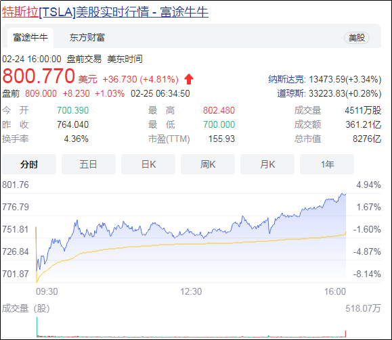
Task: Click the 726.84 price axis label
Action: point(16,251)
